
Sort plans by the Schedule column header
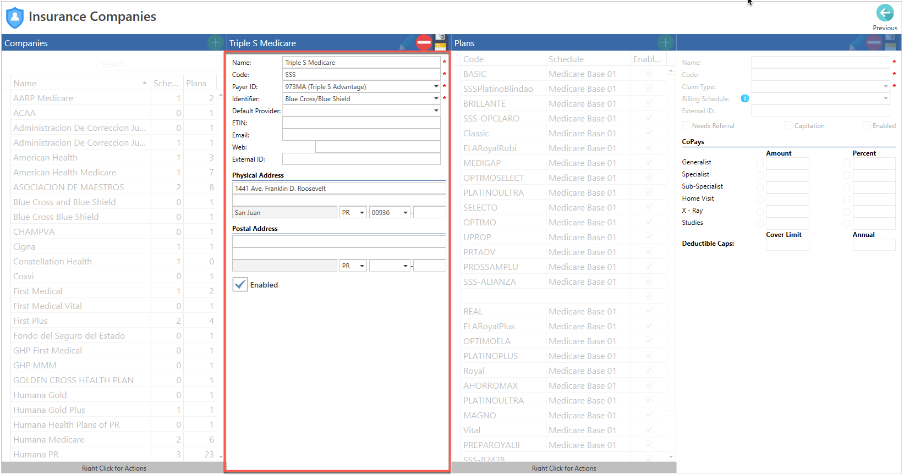(x=588, y=59)
